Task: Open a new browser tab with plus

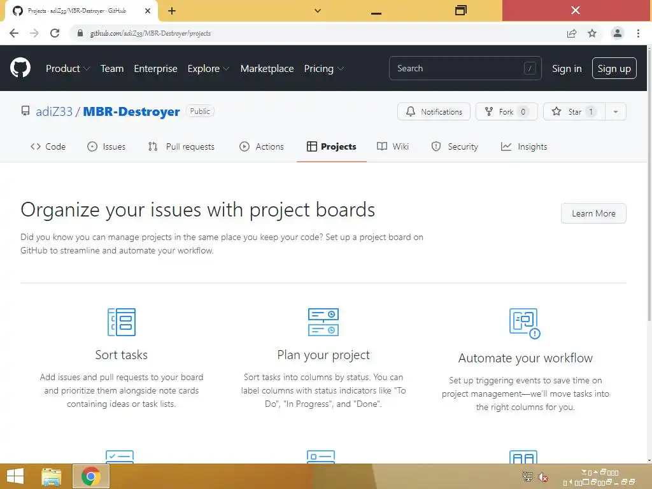Action: point(172,11)
